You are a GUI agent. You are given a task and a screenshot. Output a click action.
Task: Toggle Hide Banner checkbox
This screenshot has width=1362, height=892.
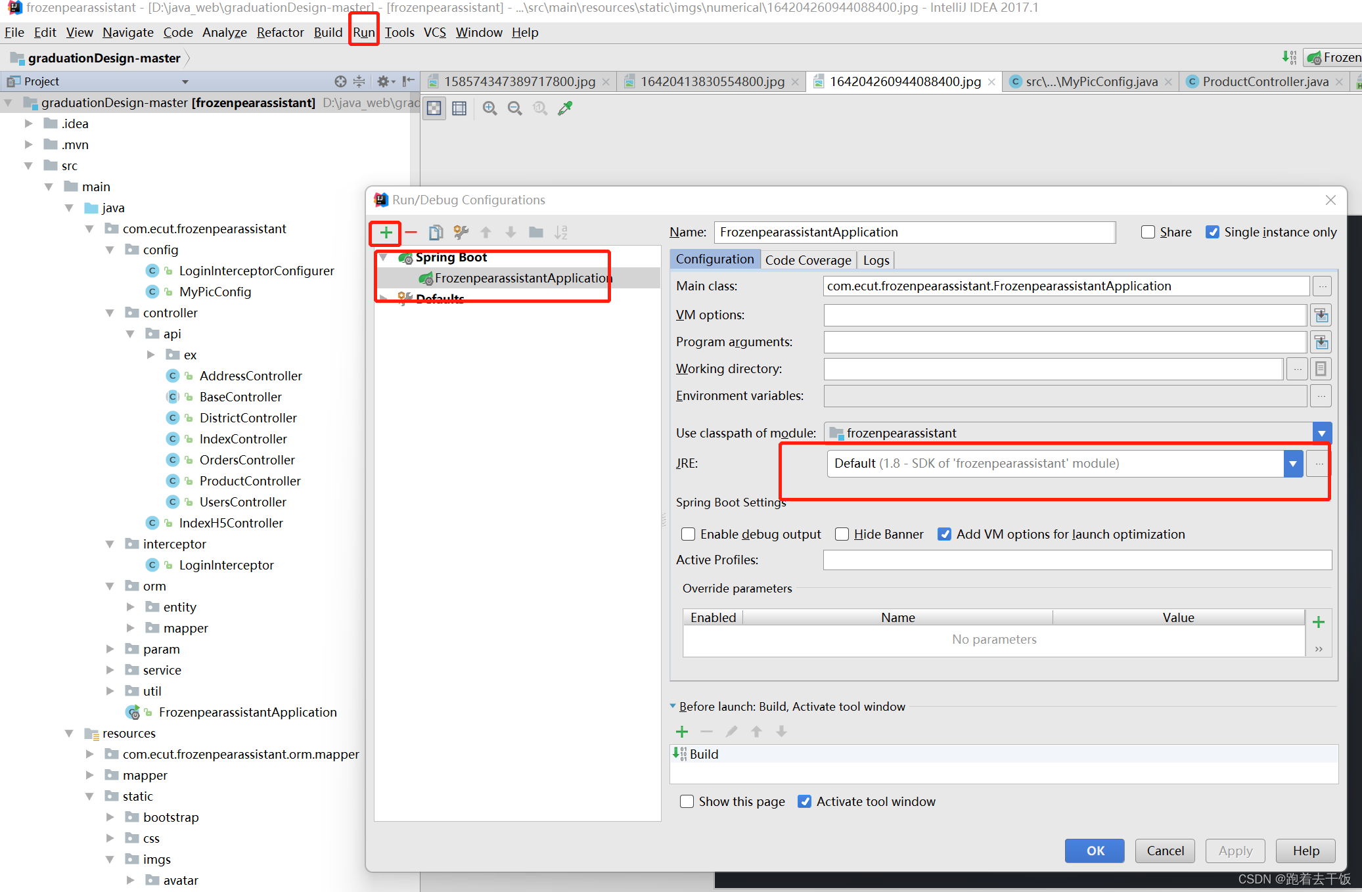[x=842, y=535]
